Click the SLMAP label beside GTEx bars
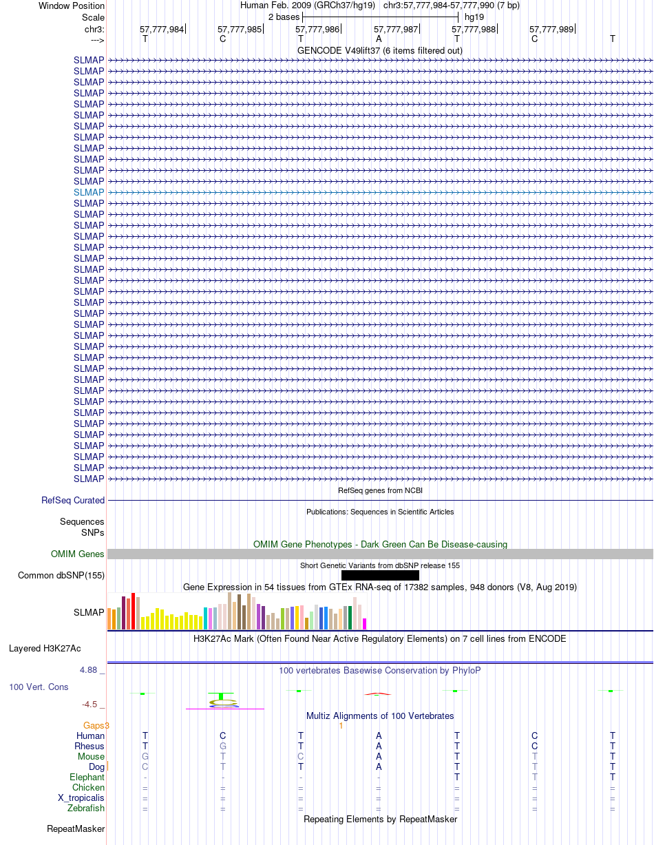Viewport: 654px width, 845px height. (x=89, y=612)
